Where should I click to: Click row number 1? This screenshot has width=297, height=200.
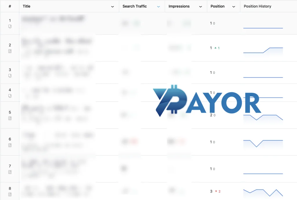tap(10, 21)
